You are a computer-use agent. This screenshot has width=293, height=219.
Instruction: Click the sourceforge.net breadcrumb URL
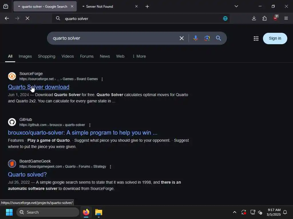coord(58,79)
